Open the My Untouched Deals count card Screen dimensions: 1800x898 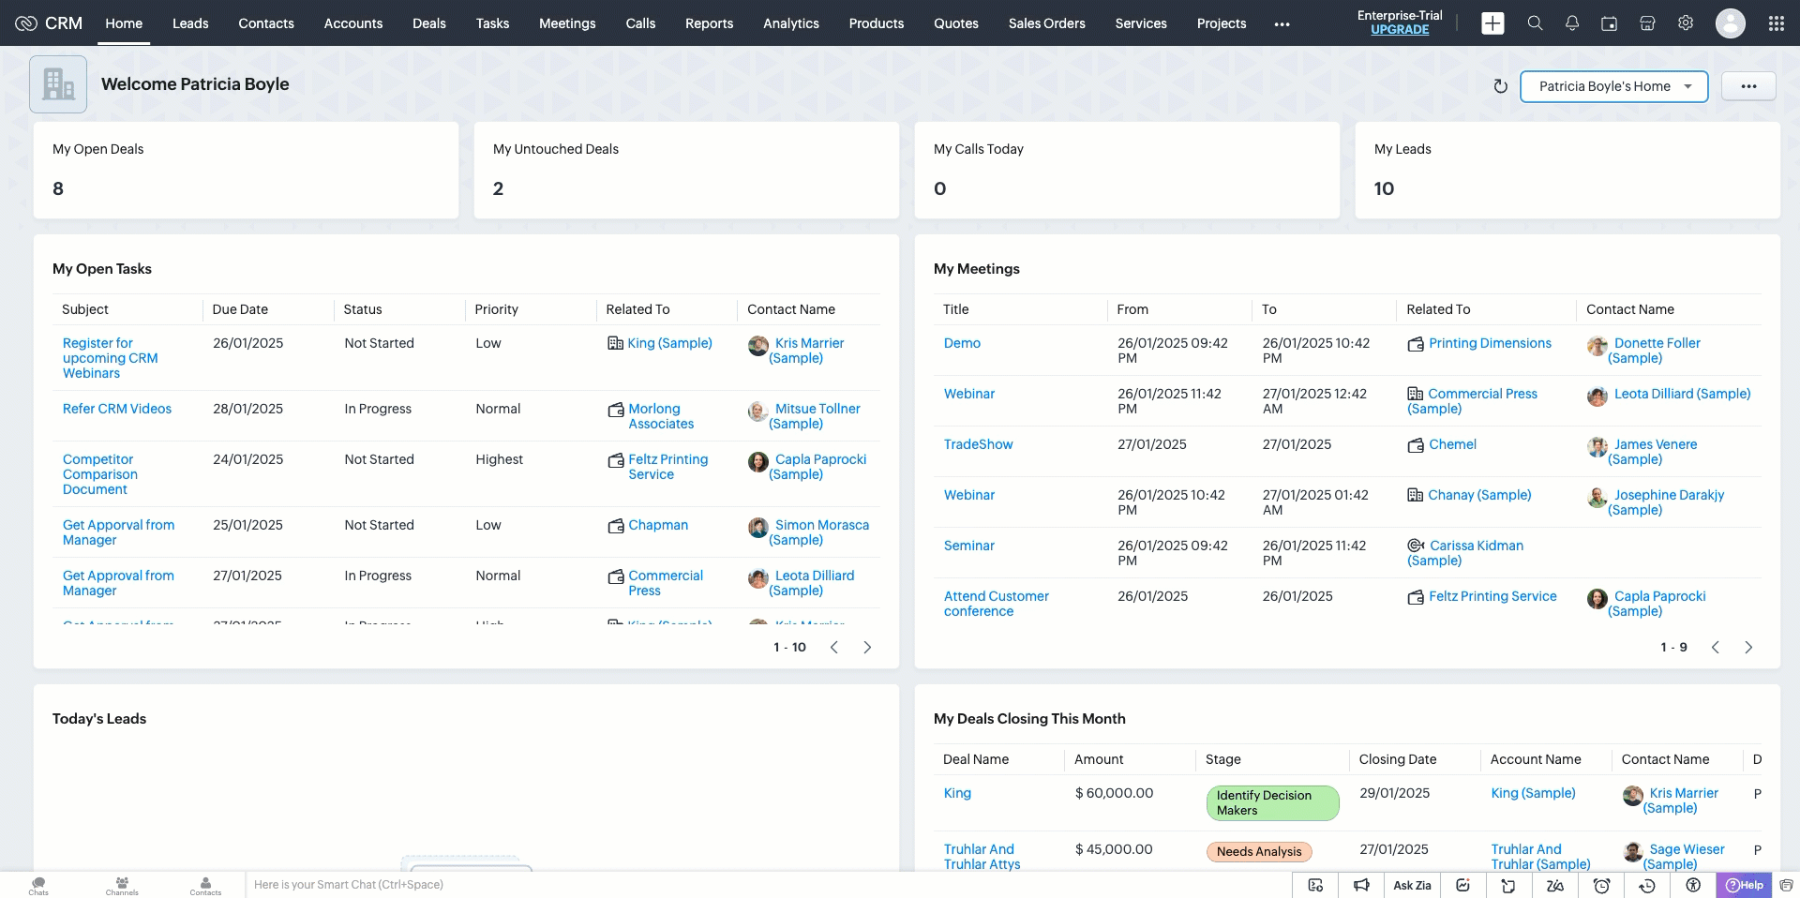(x=686, y=170)
